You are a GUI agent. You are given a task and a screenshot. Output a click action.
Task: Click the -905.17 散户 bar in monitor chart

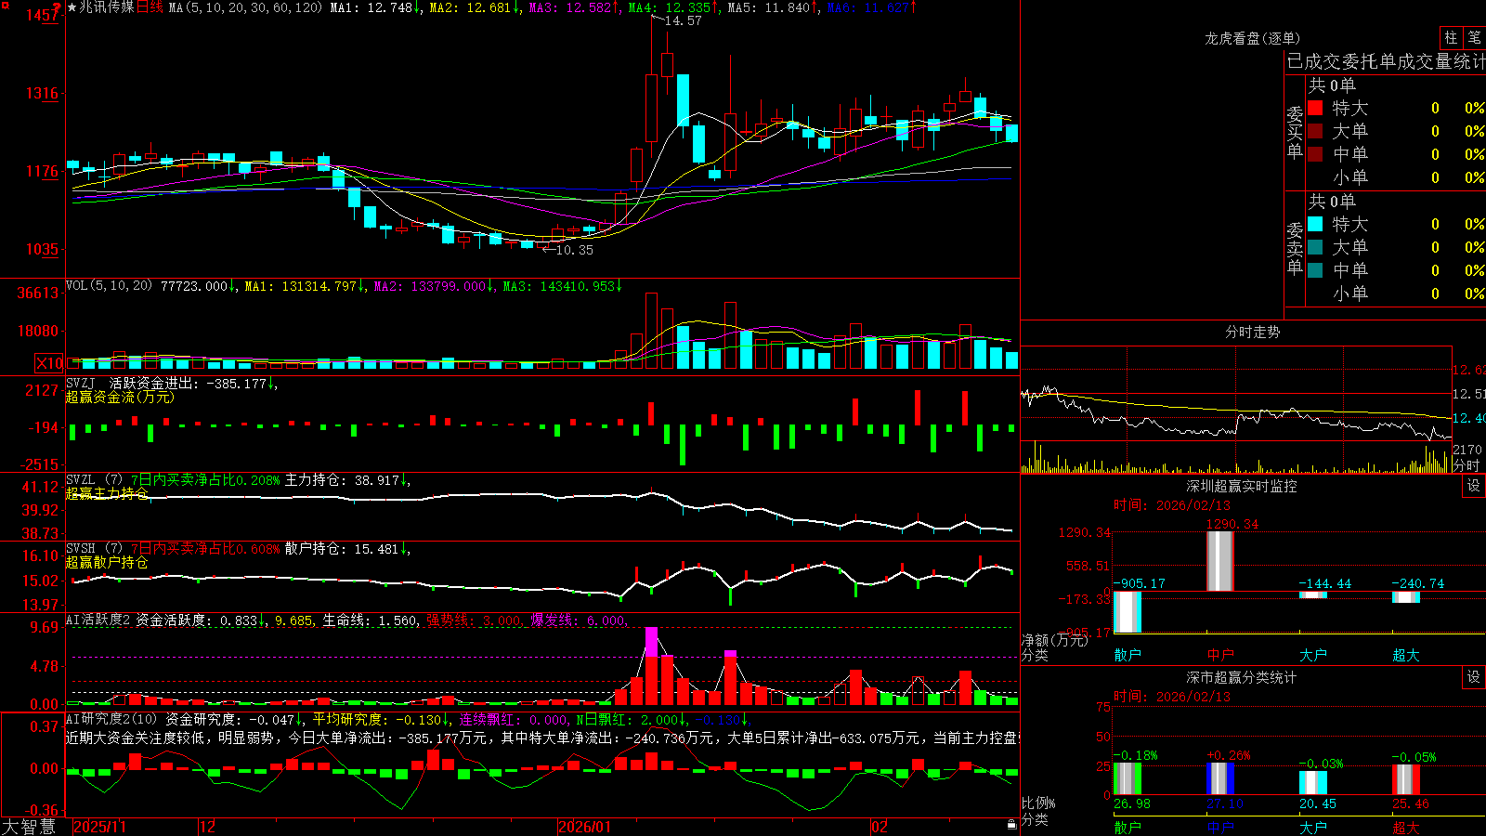click(x=1128, y=612)
